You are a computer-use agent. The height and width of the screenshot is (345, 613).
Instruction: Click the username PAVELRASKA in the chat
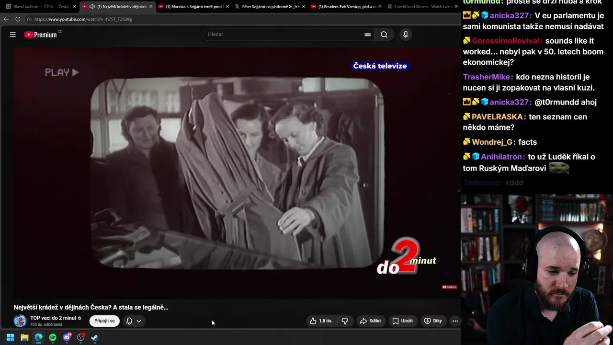coord(499,116)
